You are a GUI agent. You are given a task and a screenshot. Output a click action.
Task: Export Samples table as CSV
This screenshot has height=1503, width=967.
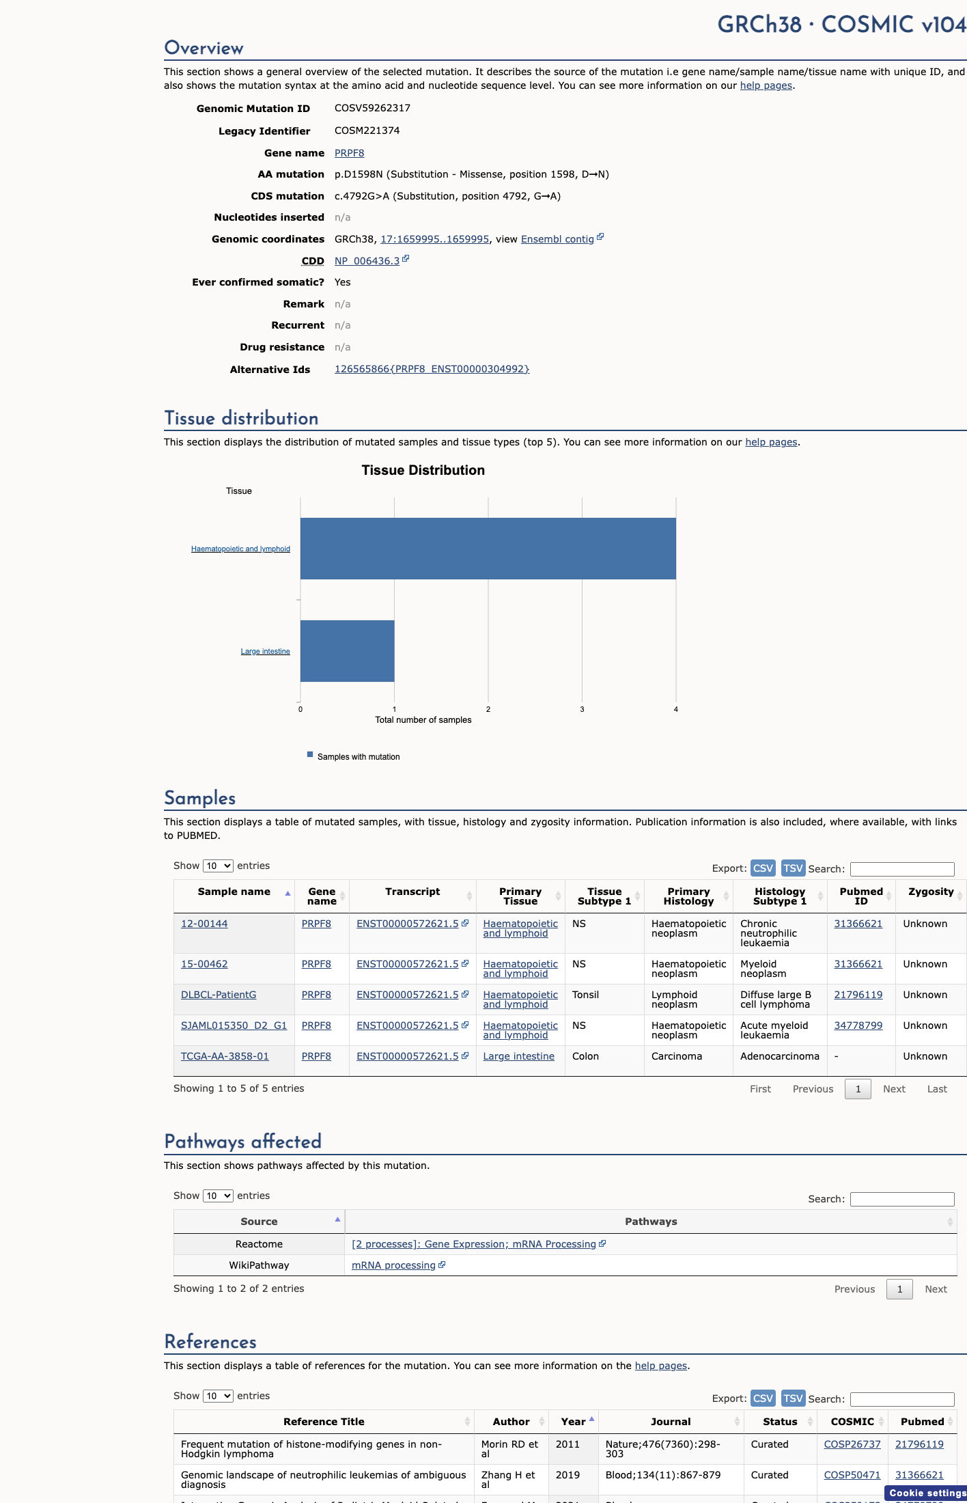click(x=763, y=868)
